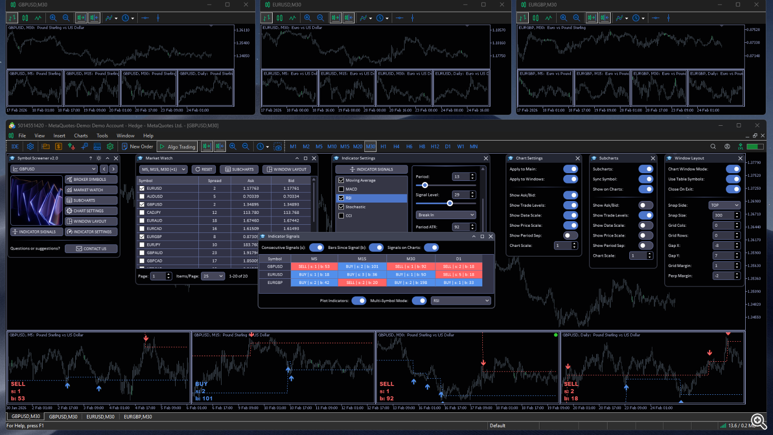Enable the MACD indicator checkbox

pos(341,188)
